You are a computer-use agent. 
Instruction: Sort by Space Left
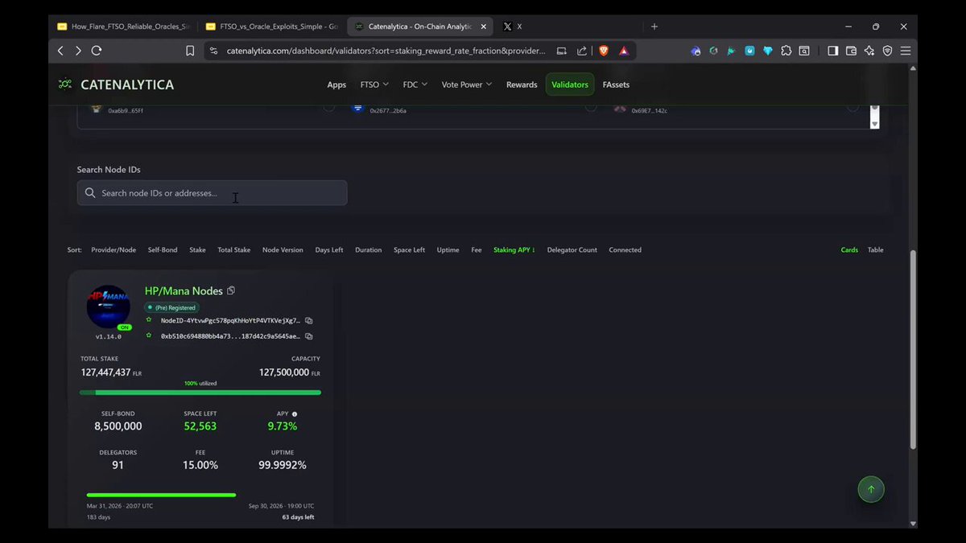tap(409, 250)
